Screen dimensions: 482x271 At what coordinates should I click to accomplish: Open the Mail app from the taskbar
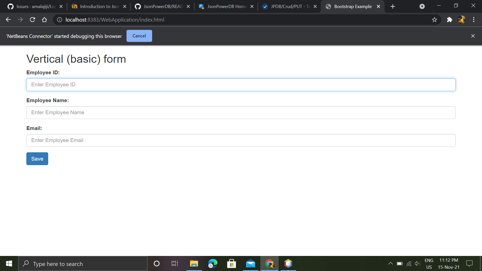pyautogui.click(x=250, y=263)
